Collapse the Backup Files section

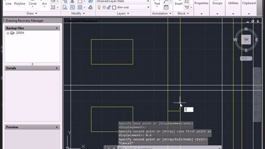tap(57, 28)
